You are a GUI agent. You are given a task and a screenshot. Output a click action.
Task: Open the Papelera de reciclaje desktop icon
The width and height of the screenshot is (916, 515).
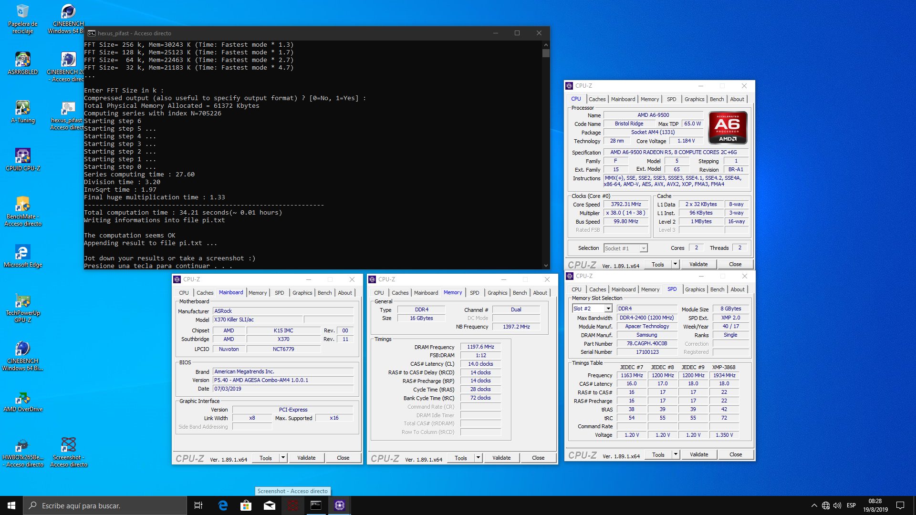(22, 19)
